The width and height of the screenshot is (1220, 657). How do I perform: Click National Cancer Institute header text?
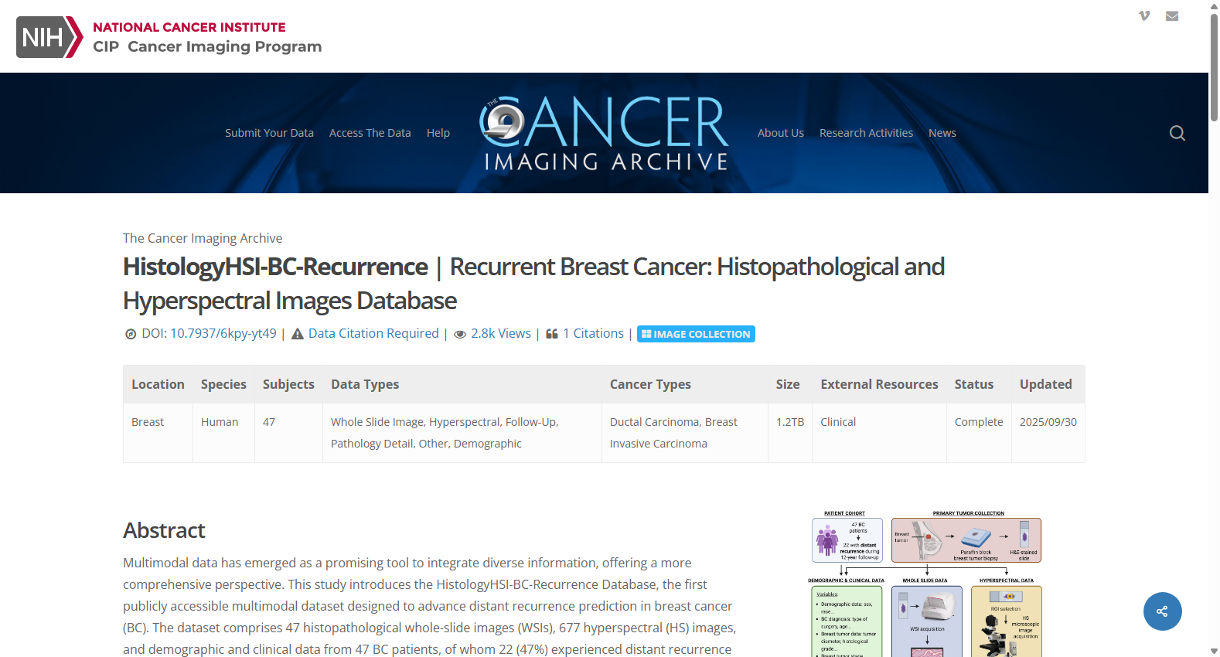tap(189, 27)
